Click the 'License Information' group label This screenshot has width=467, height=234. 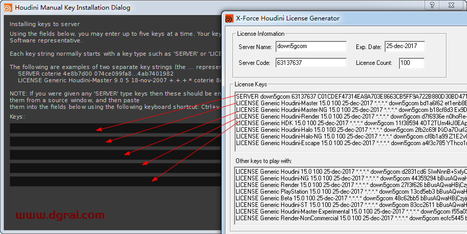click(x=261, y=34)
